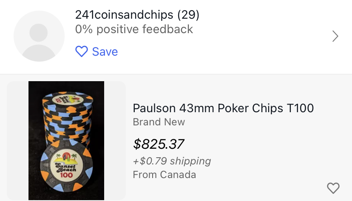The height and width of the screenshot is (201, 352).
Task: Click the From Canada location text
Action: [164, 175]
